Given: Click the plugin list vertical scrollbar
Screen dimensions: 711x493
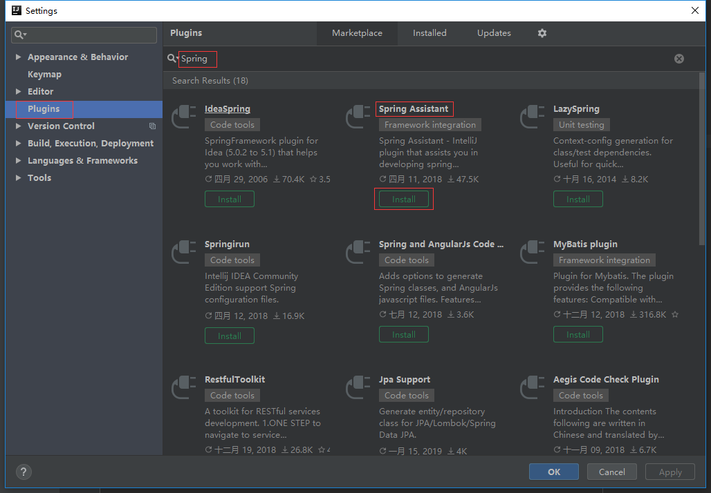Looking at the screenshot, I should 702,158.
